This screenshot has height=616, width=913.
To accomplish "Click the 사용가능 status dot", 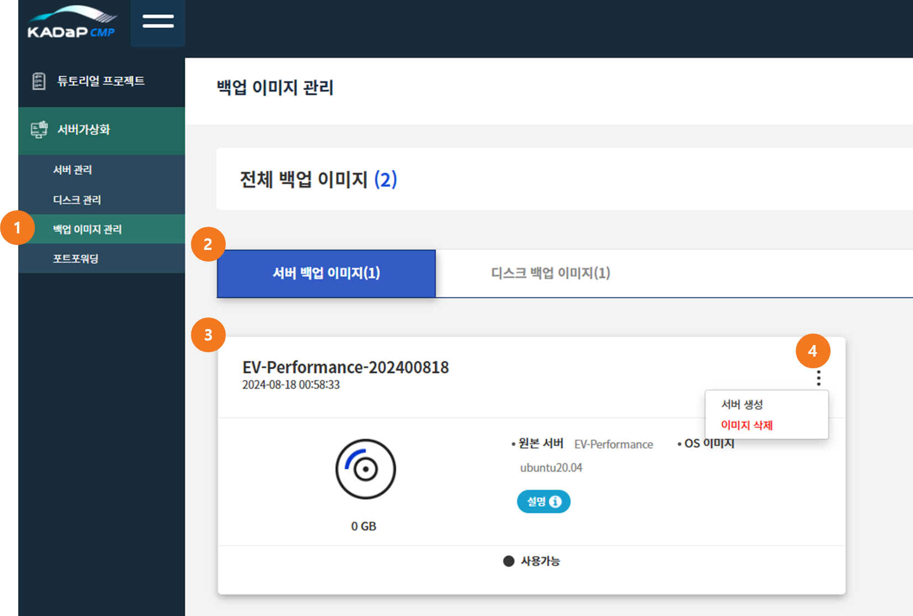I will [509, 561].
